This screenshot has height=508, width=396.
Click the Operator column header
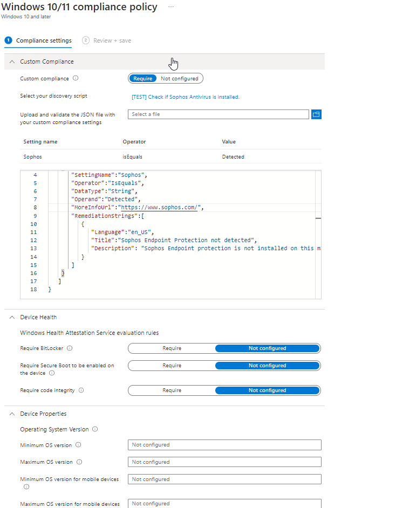[134, 142]
